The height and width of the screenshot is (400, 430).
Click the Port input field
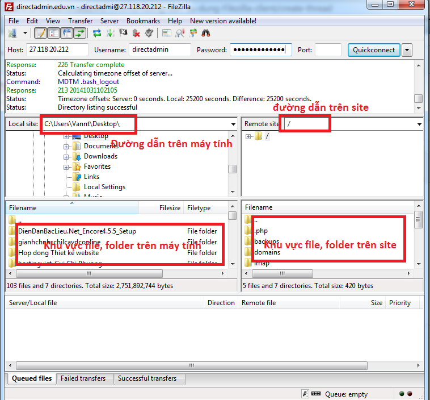pos(328,50)
